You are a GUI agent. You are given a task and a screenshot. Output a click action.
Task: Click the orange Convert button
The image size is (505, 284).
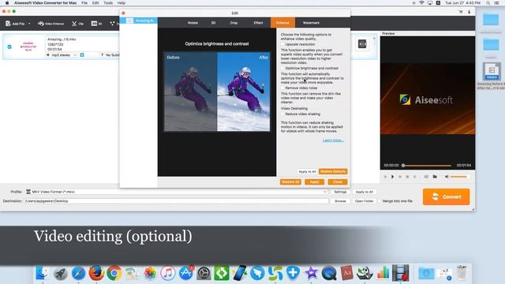tap(446, 196)
